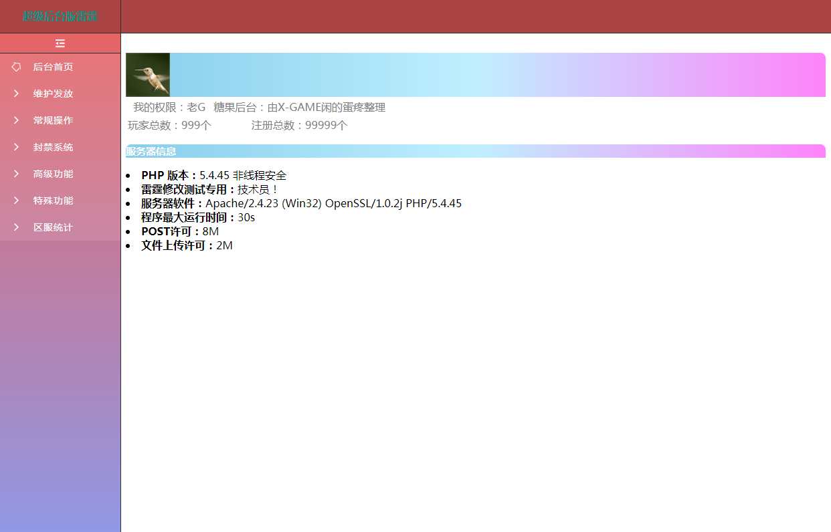831x532 pixels.
Task: Click the home icon beside 后台首页
Action: click(x=17, y=67)
